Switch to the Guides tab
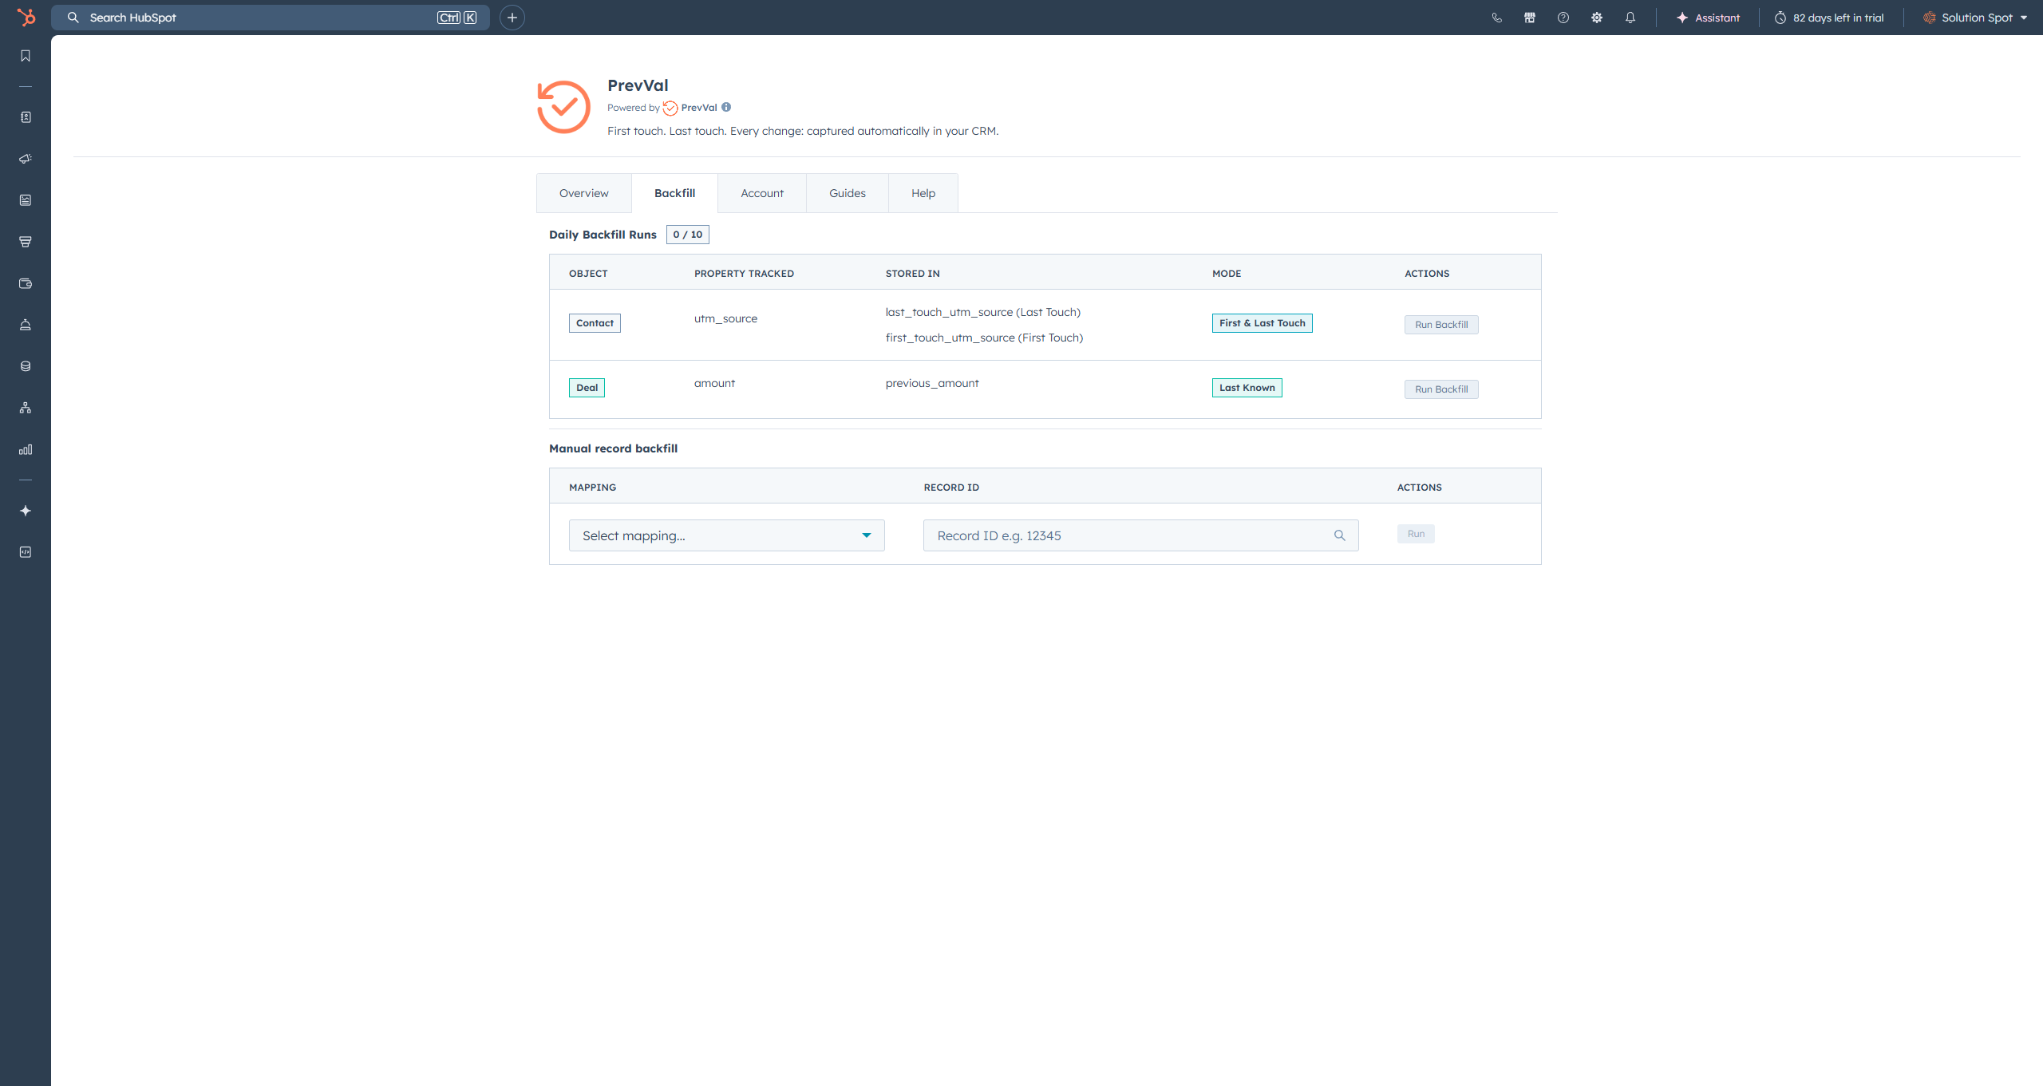Image resolution: width=2043 pixels, height=1086 pixels. pos(847,193)
